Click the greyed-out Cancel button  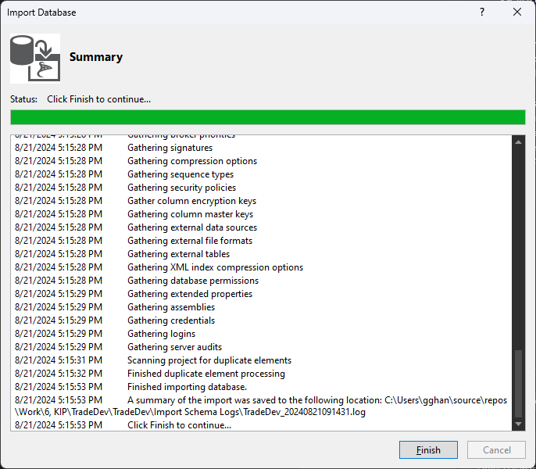496,449
